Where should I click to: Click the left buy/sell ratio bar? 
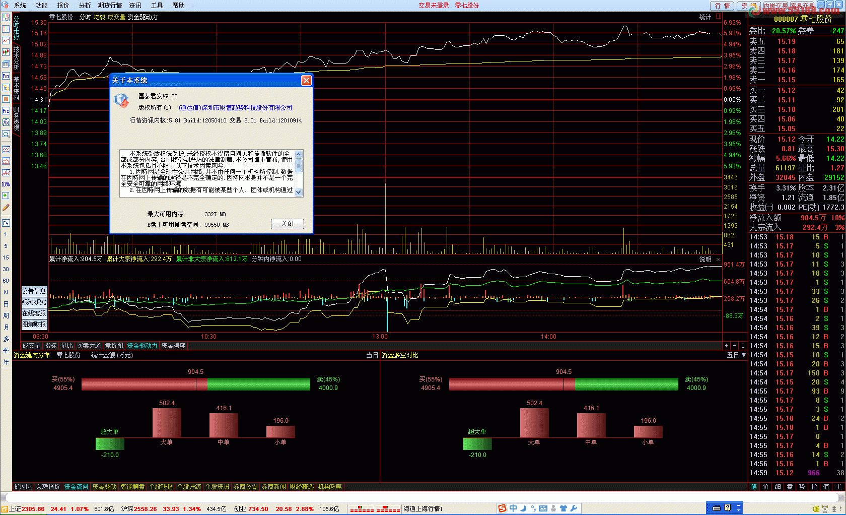[x=196, y=384]
